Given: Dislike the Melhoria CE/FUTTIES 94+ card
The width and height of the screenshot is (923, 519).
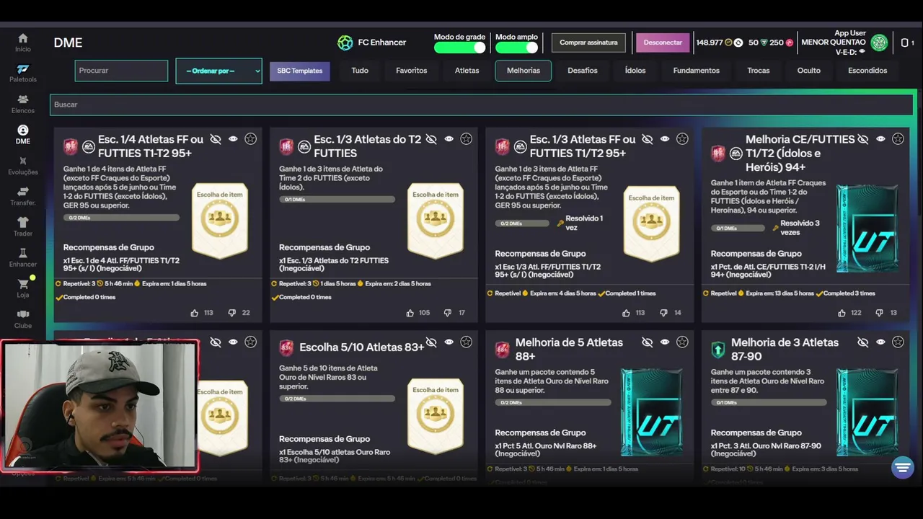Looking at the screenshot, I should point(879,313).
